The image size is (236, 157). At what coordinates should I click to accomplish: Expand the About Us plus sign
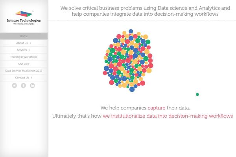tap(30, 43)
